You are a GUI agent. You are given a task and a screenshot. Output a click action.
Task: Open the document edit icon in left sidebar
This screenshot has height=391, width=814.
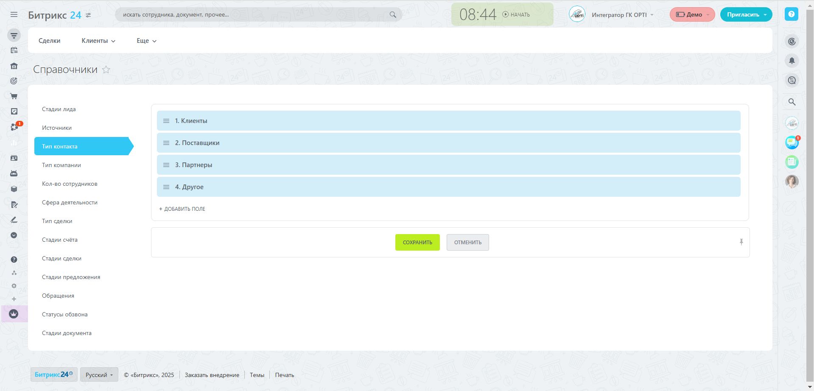[x=14, y=204]
